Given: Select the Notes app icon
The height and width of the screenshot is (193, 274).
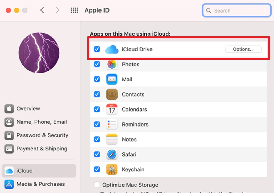Looking at the screenshot, I should [112, 139].
